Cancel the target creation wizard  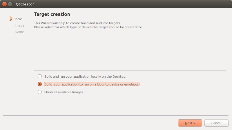[216, 123]
